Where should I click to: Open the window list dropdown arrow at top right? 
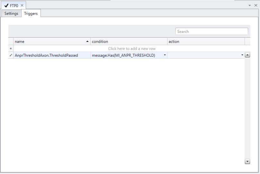point(250,5)
